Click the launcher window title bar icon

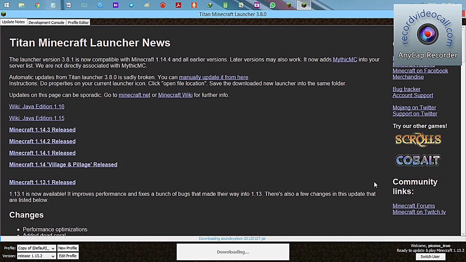pyautogui.click(x=3, y=14)
